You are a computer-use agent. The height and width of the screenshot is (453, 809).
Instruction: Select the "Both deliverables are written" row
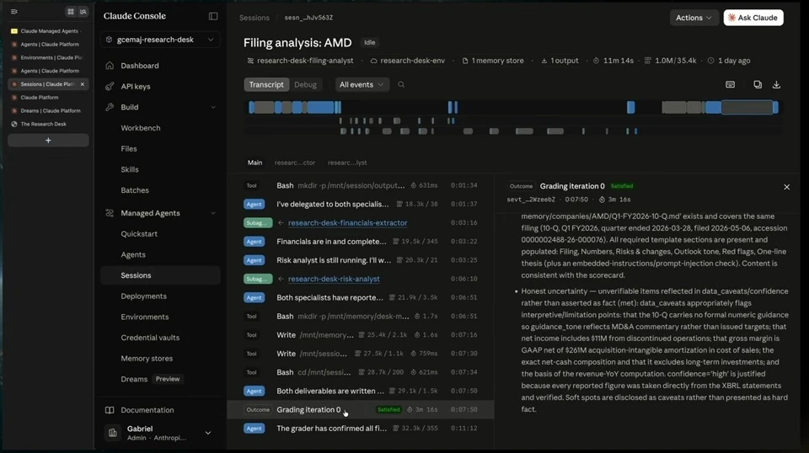point(361,391)
